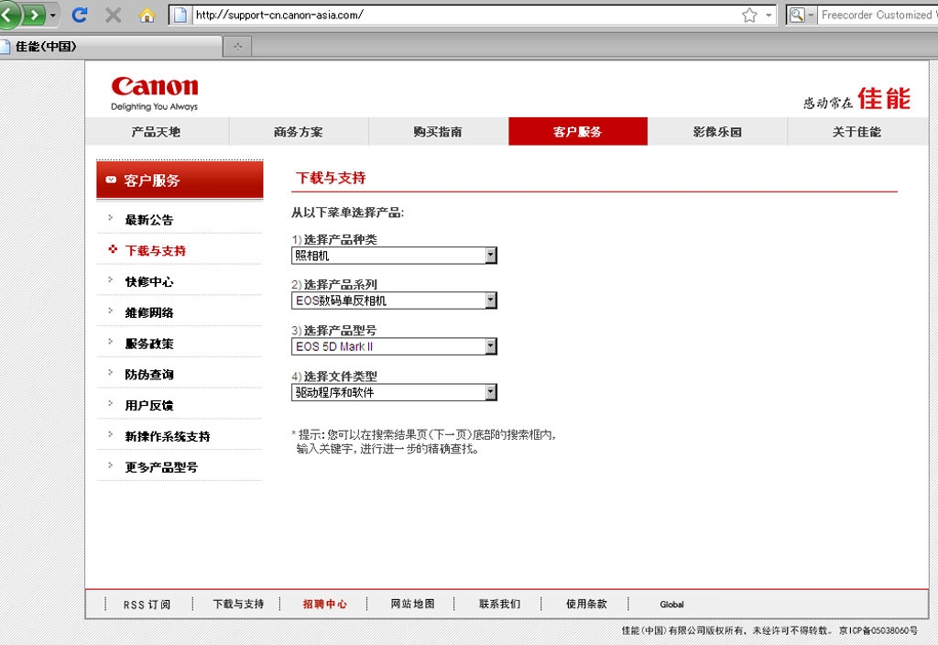Open product model dropdown EOS 5D Mark II
The image size is (938, 645).
coord(491,346)
